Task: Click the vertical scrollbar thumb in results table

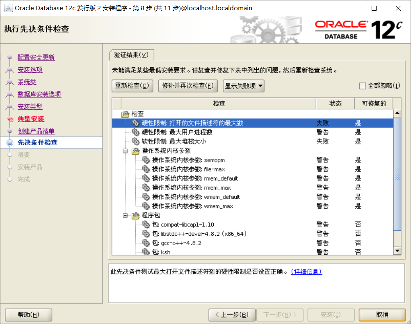Action: (x=397, y=174)
